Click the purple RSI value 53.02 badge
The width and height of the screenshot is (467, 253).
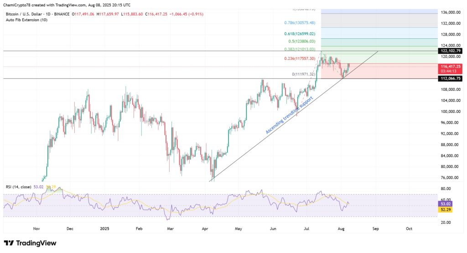[445, 204]
